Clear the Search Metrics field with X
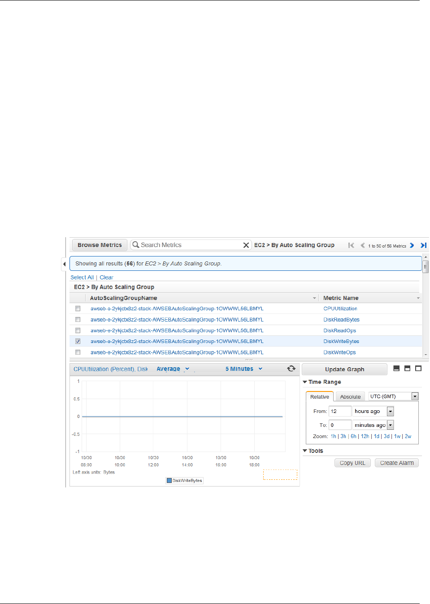430x604 pixels. tap(246, 245)
